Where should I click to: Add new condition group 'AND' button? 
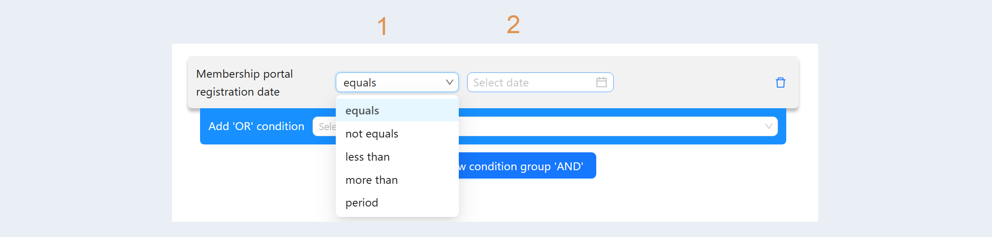[527, 165]
